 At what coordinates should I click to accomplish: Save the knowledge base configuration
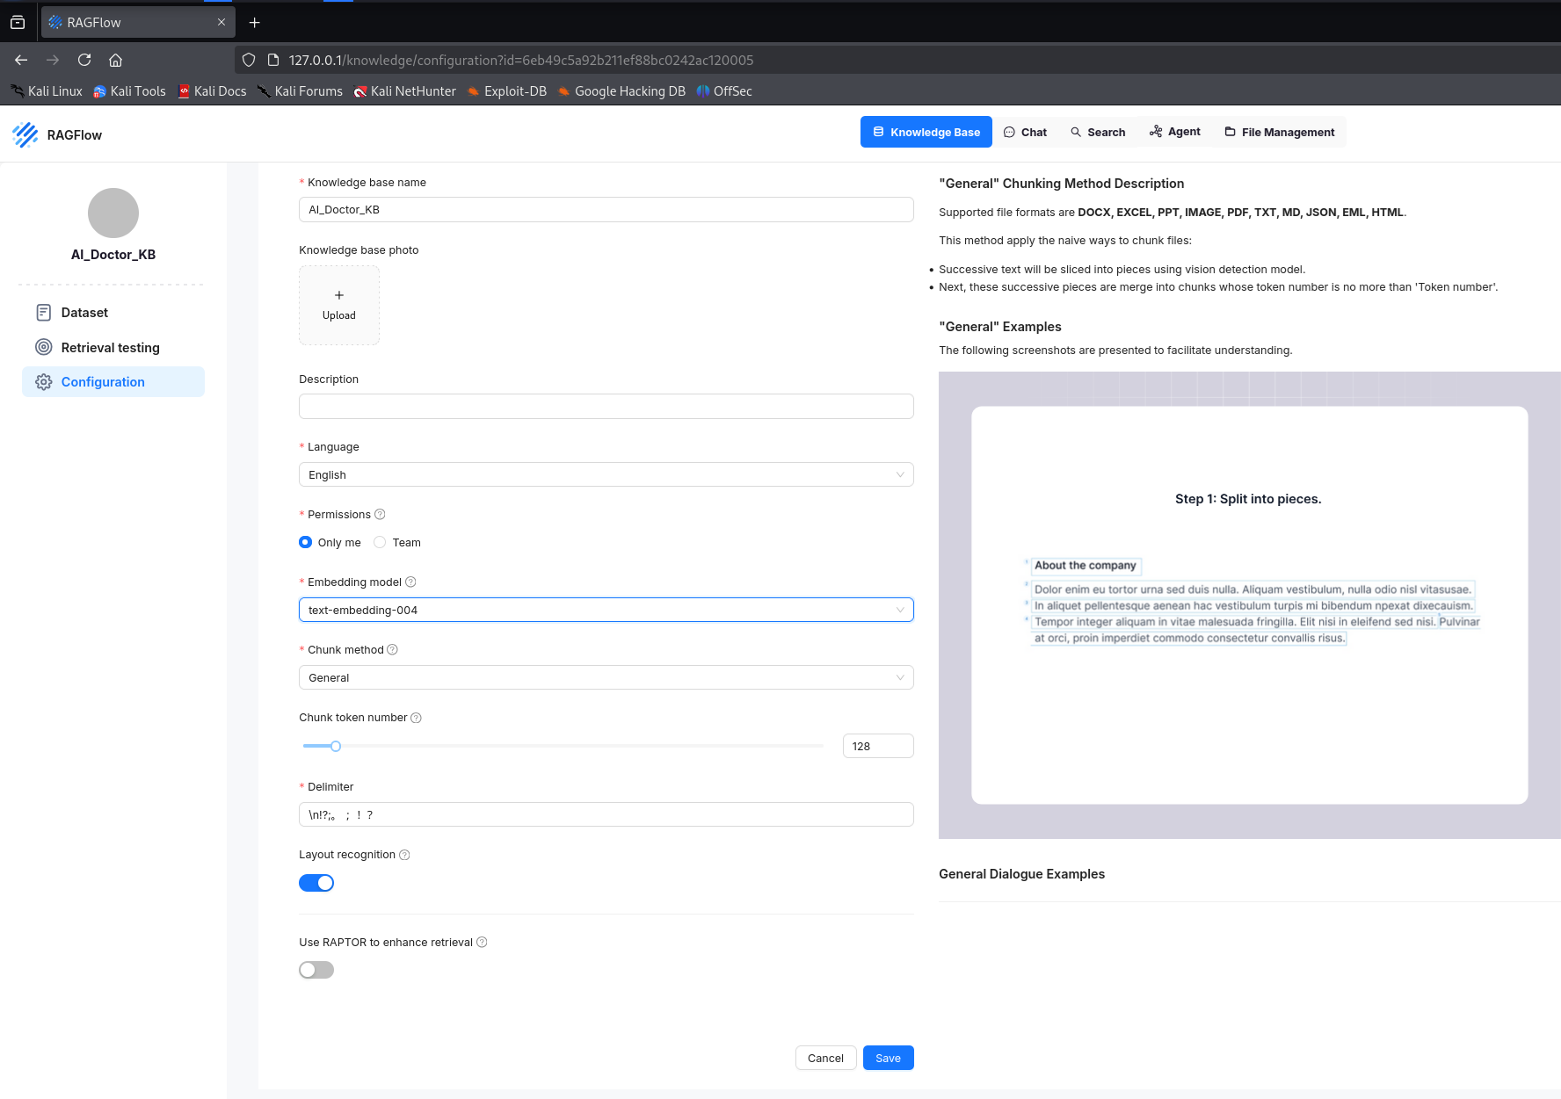888,1059
